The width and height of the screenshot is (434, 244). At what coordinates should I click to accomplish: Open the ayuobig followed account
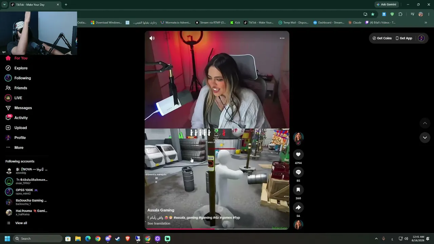point(26,171)
